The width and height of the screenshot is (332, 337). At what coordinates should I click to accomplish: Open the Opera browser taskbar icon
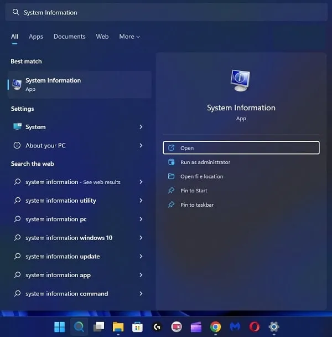254,326
